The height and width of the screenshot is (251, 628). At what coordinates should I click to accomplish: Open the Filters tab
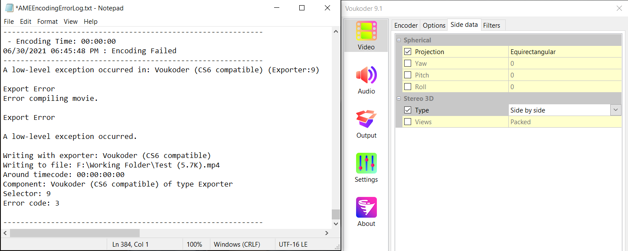(491, 26)
